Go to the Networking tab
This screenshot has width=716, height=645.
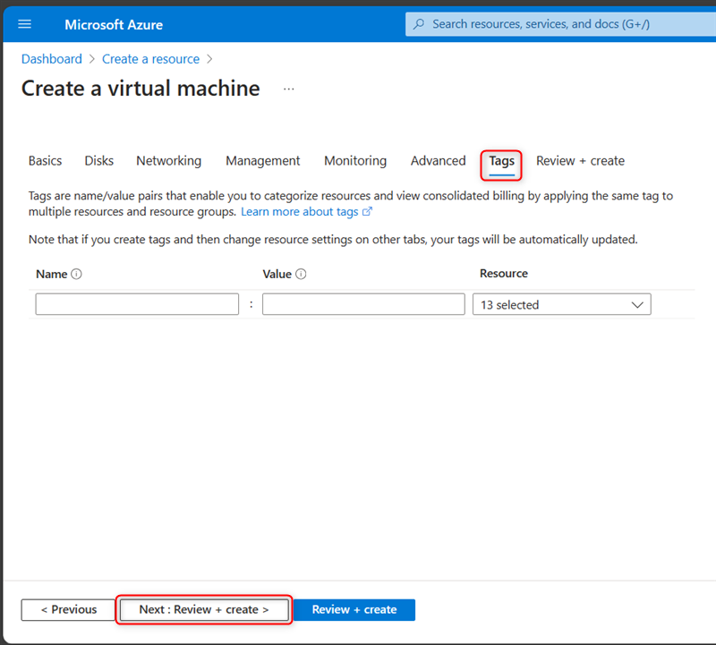coord(168,161)
